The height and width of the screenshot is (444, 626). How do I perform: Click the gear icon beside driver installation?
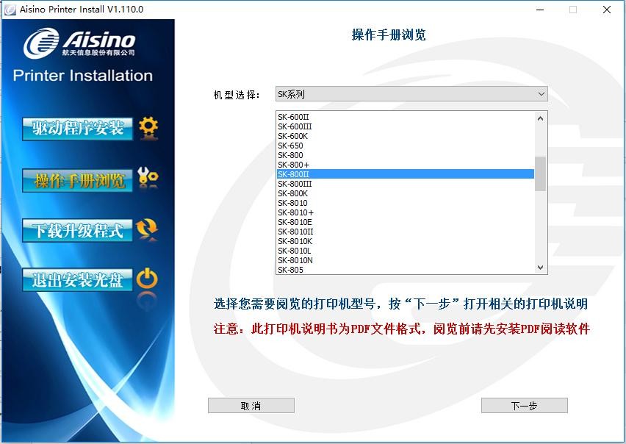pyautogui.click(x=148, y=128)
